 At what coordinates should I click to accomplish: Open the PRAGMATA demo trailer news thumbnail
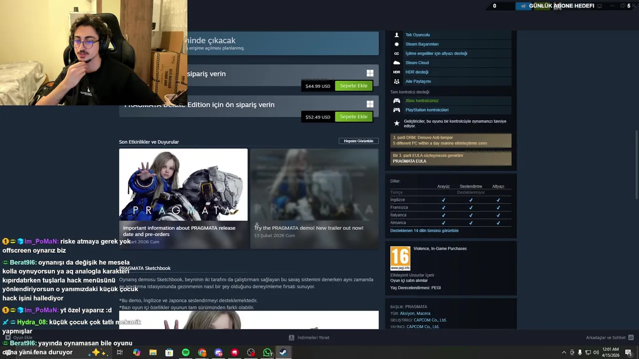pos(315,184)
